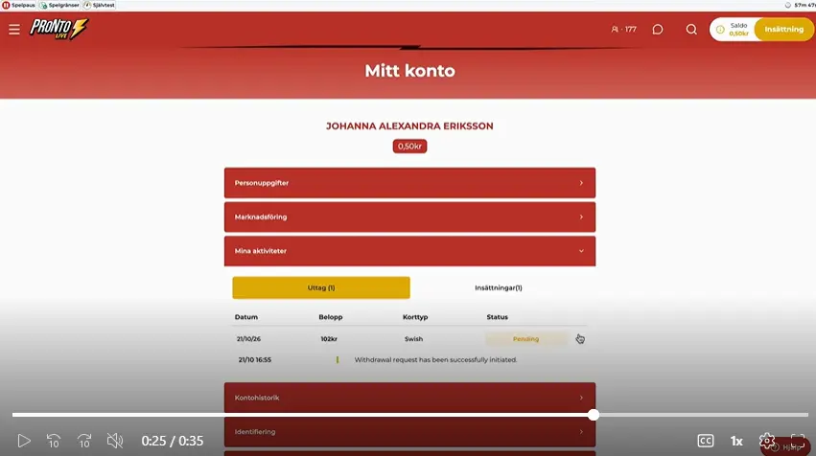The height and width of the screenshot is (456, 816).
Task: Play the video
Action: pyautogui.click(x=24, y=441)
